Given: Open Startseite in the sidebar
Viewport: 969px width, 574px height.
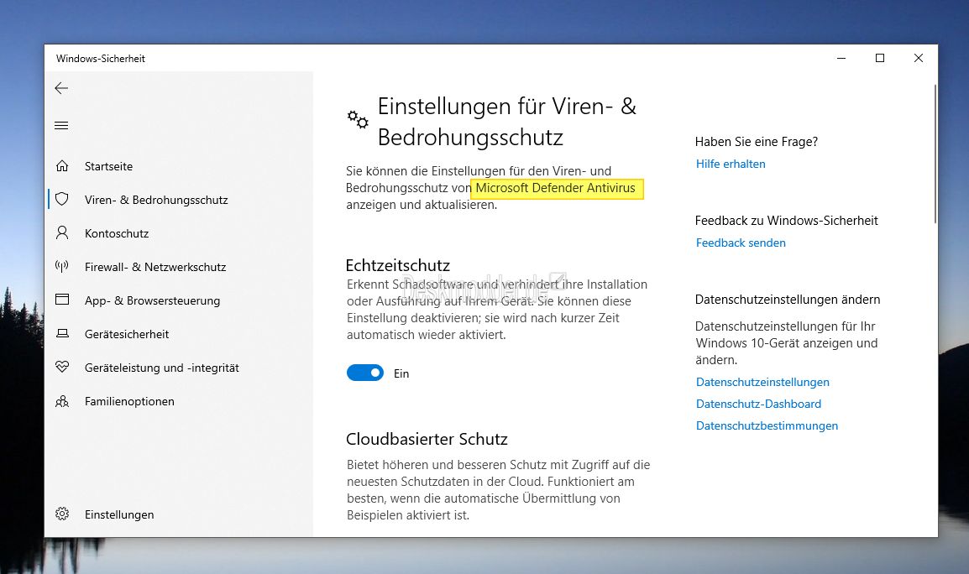Looking at the screenshot, I should 109,166.
